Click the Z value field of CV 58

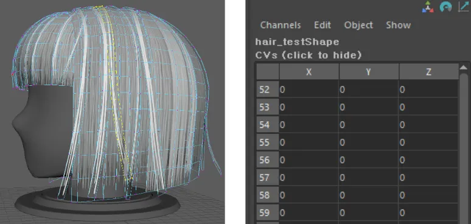[428, 195]
